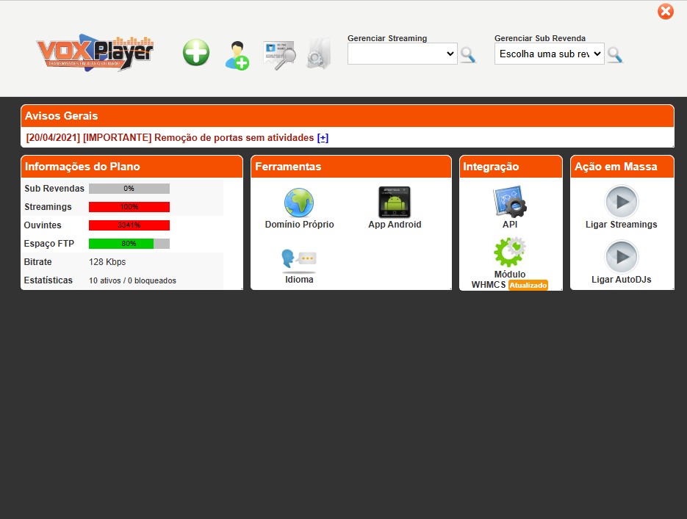Open Domínio Próprio globe tool
687x519 pixels.
(299, 203)
